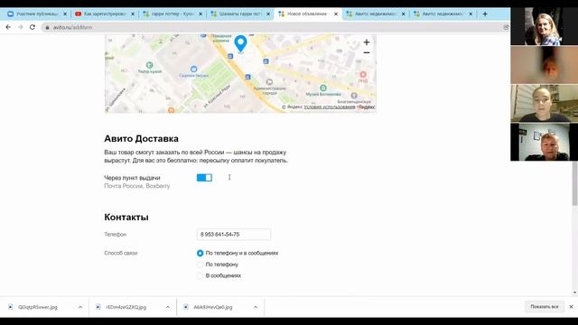Click the 'Контакты' heading

pos(126,217)
